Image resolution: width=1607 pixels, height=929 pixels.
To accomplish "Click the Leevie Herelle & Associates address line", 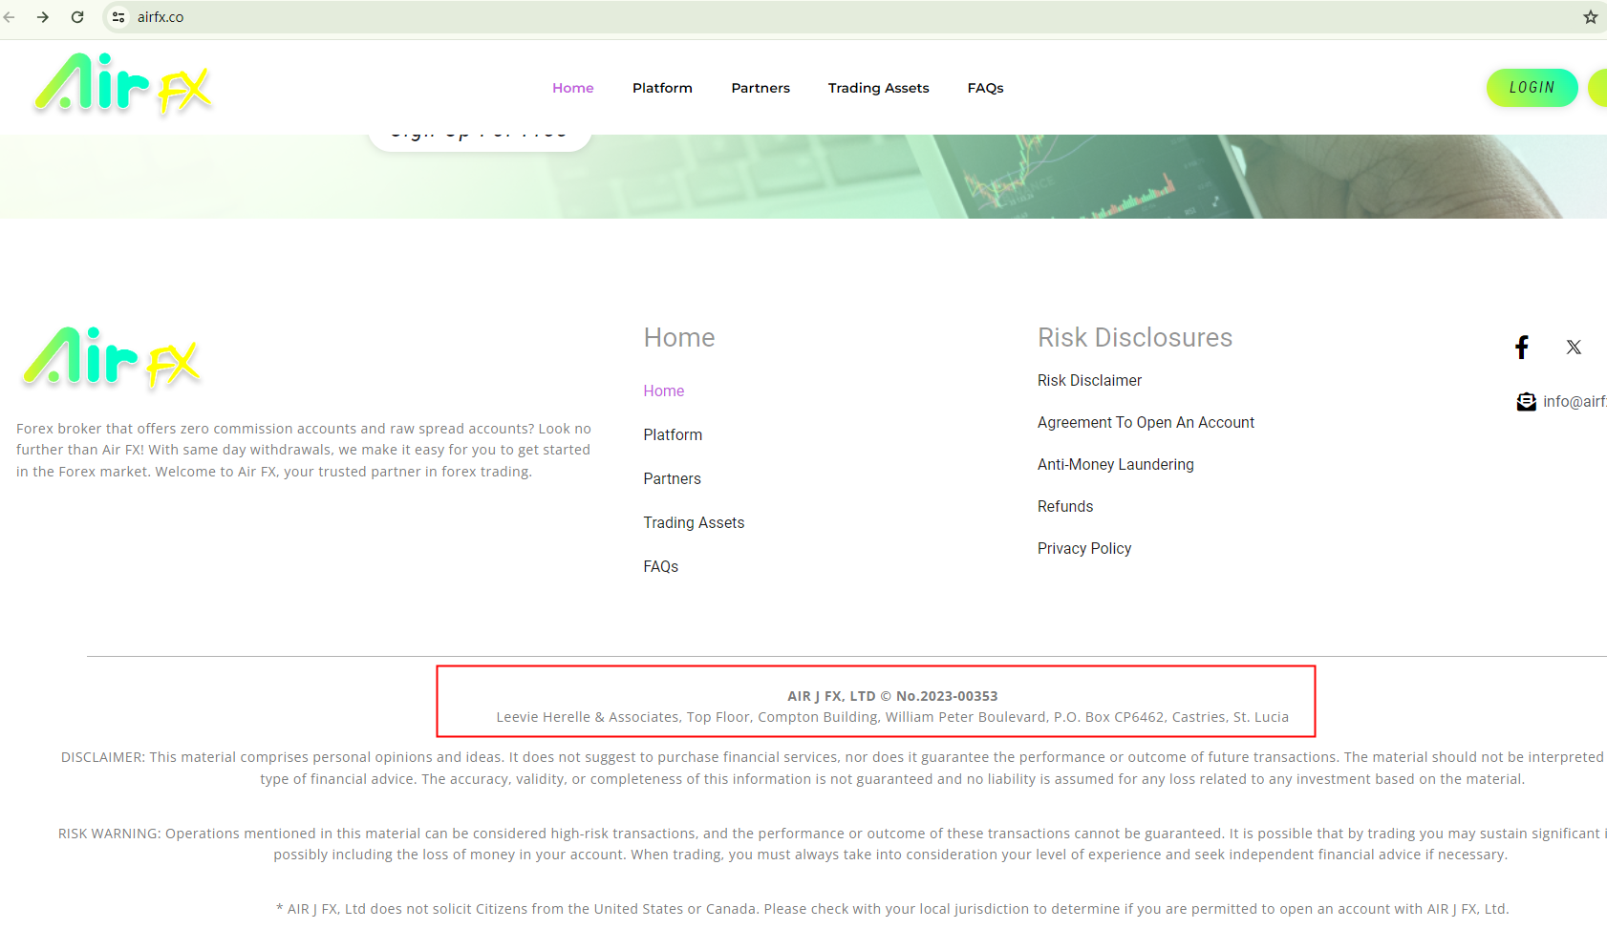I will pos(892,717).
